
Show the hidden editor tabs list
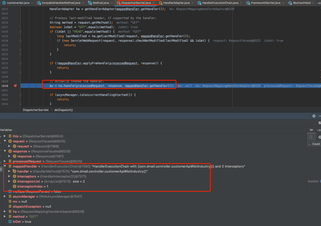pyautogui.click(x=318, y=3)
